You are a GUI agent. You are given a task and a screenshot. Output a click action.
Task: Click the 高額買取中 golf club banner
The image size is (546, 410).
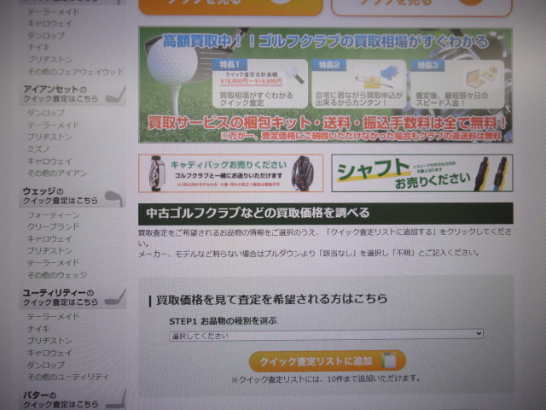coord(326,85)
